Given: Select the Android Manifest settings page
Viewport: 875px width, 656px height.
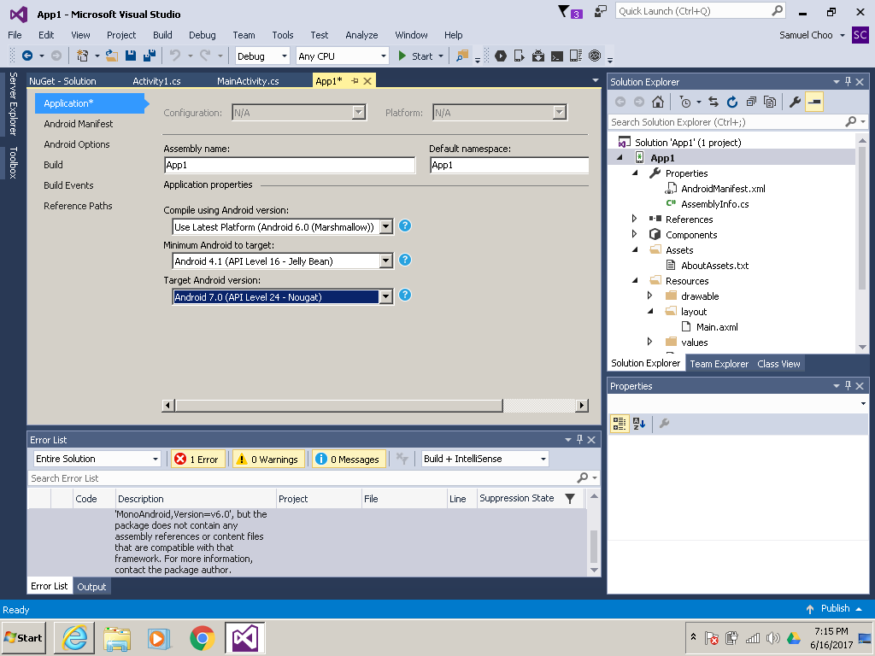Looking at the screenshot, I should (78, 124).
